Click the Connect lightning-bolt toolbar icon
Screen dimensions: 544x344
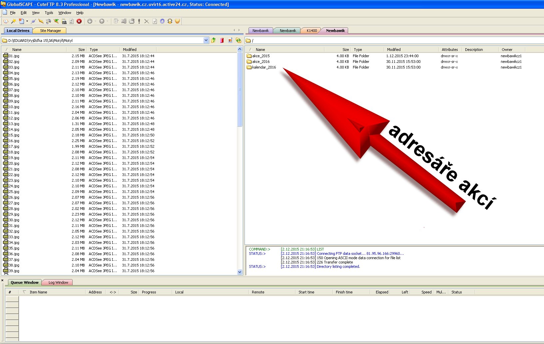[41, 21]
